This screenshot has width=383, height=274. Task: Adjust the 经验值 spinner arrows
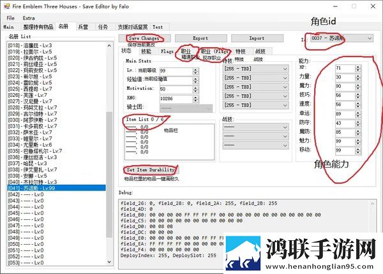click(x=195, y=80)
